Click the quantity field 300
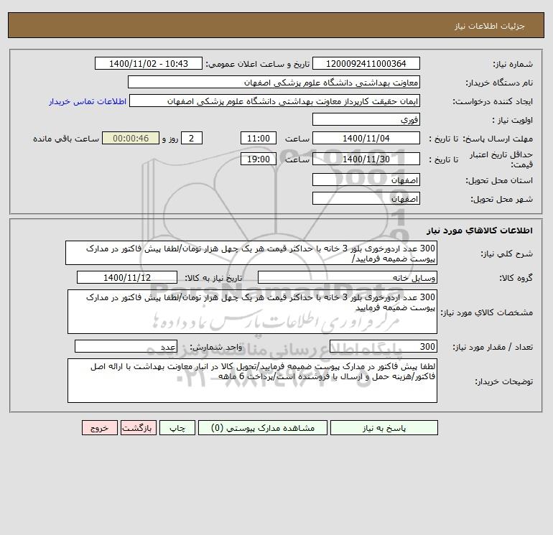 coord(384,346)
